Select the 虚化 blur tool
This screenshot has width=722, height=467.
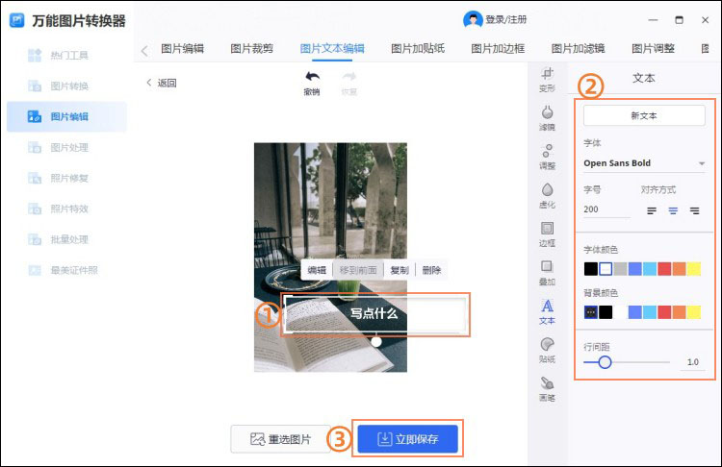click(547, 195)
